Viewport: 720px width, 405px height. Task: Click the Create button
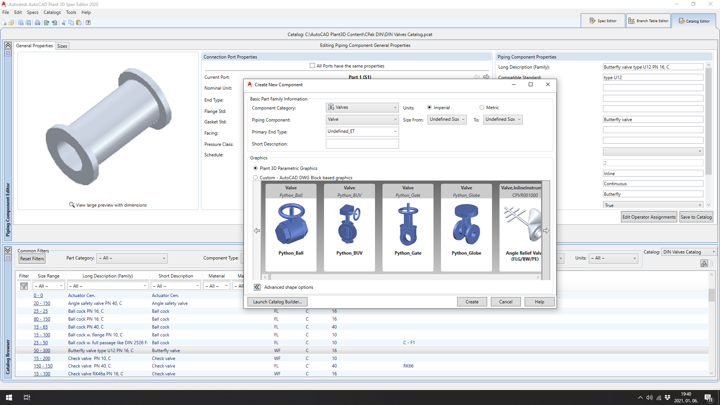click(472, 301)
